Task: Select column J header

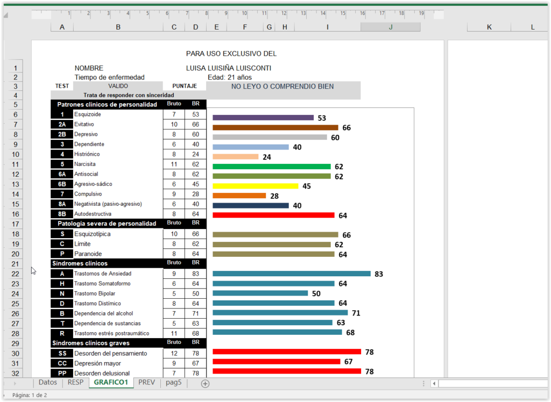Action: [390, 27]
